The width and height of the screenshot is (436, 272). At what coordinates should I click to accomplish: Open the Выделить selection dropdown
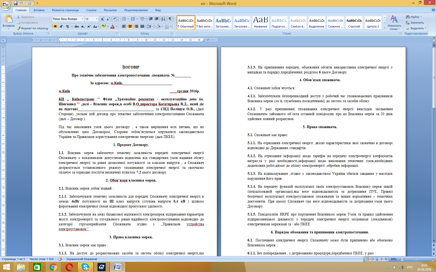[x=416, y=28]
